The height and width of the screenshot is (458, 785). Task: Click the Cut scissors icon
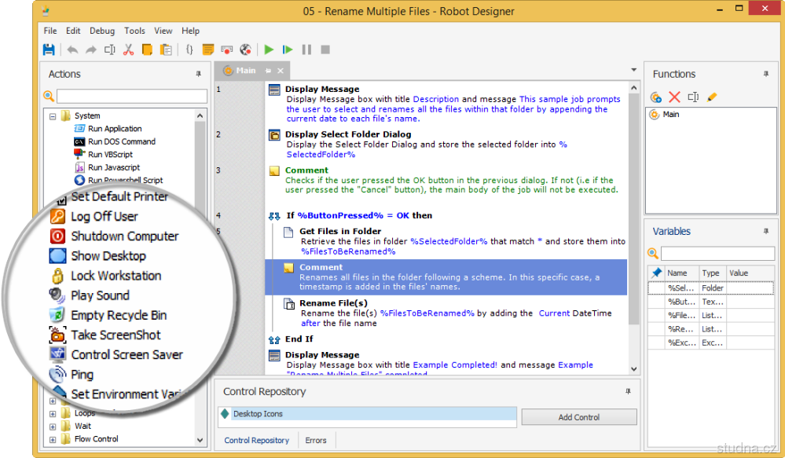[128, 49]
